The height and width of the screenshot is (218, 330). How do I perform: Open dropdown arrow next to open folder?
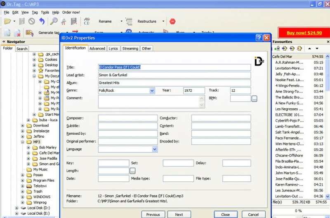coord(14,21)
